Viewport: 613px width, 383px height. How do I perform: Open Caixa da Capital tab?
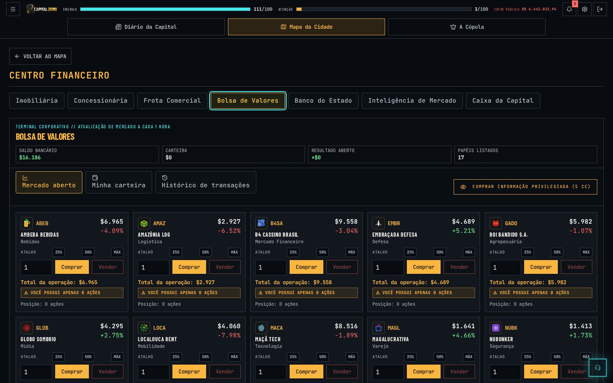pyautogui.click(x=503, y=101)
